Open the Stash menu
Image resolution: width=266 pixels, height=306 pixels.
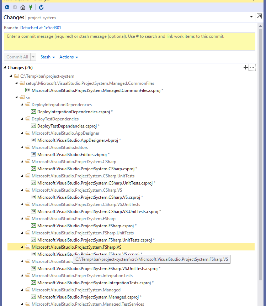46,57
